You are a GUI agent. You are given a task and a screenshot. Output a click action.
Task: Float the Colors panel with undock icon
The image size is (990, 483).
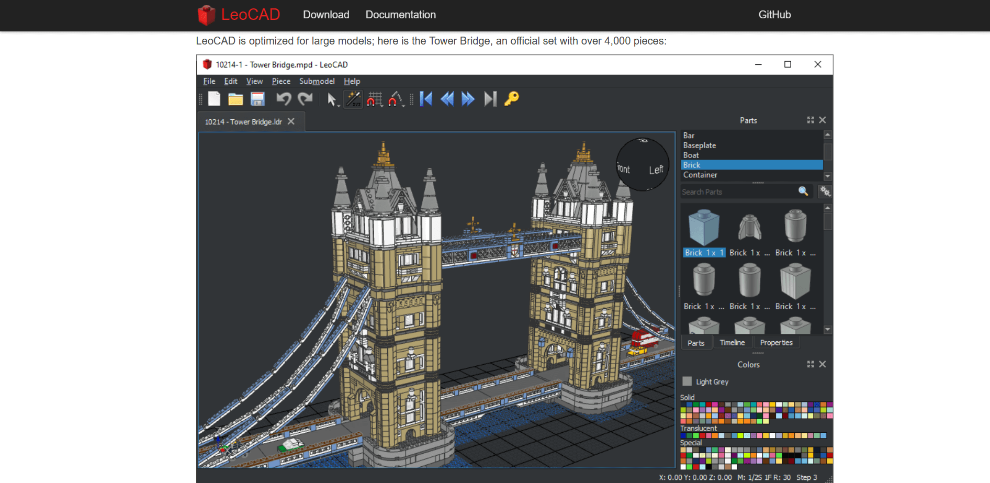[811, 364]
